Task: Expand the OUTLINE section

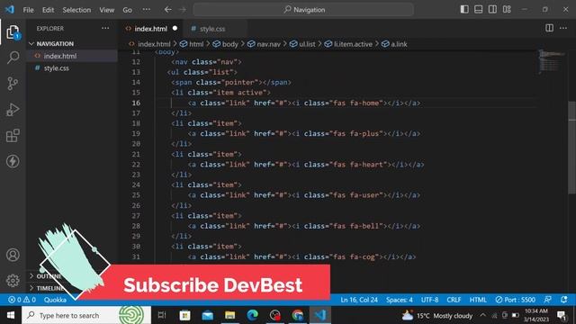Action: (48, 276)
